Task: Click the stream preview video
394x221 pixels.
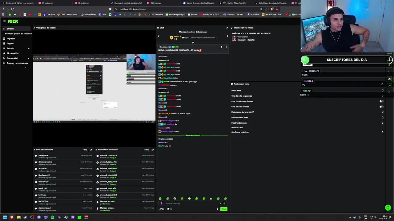Action: (x=94, y=88)
